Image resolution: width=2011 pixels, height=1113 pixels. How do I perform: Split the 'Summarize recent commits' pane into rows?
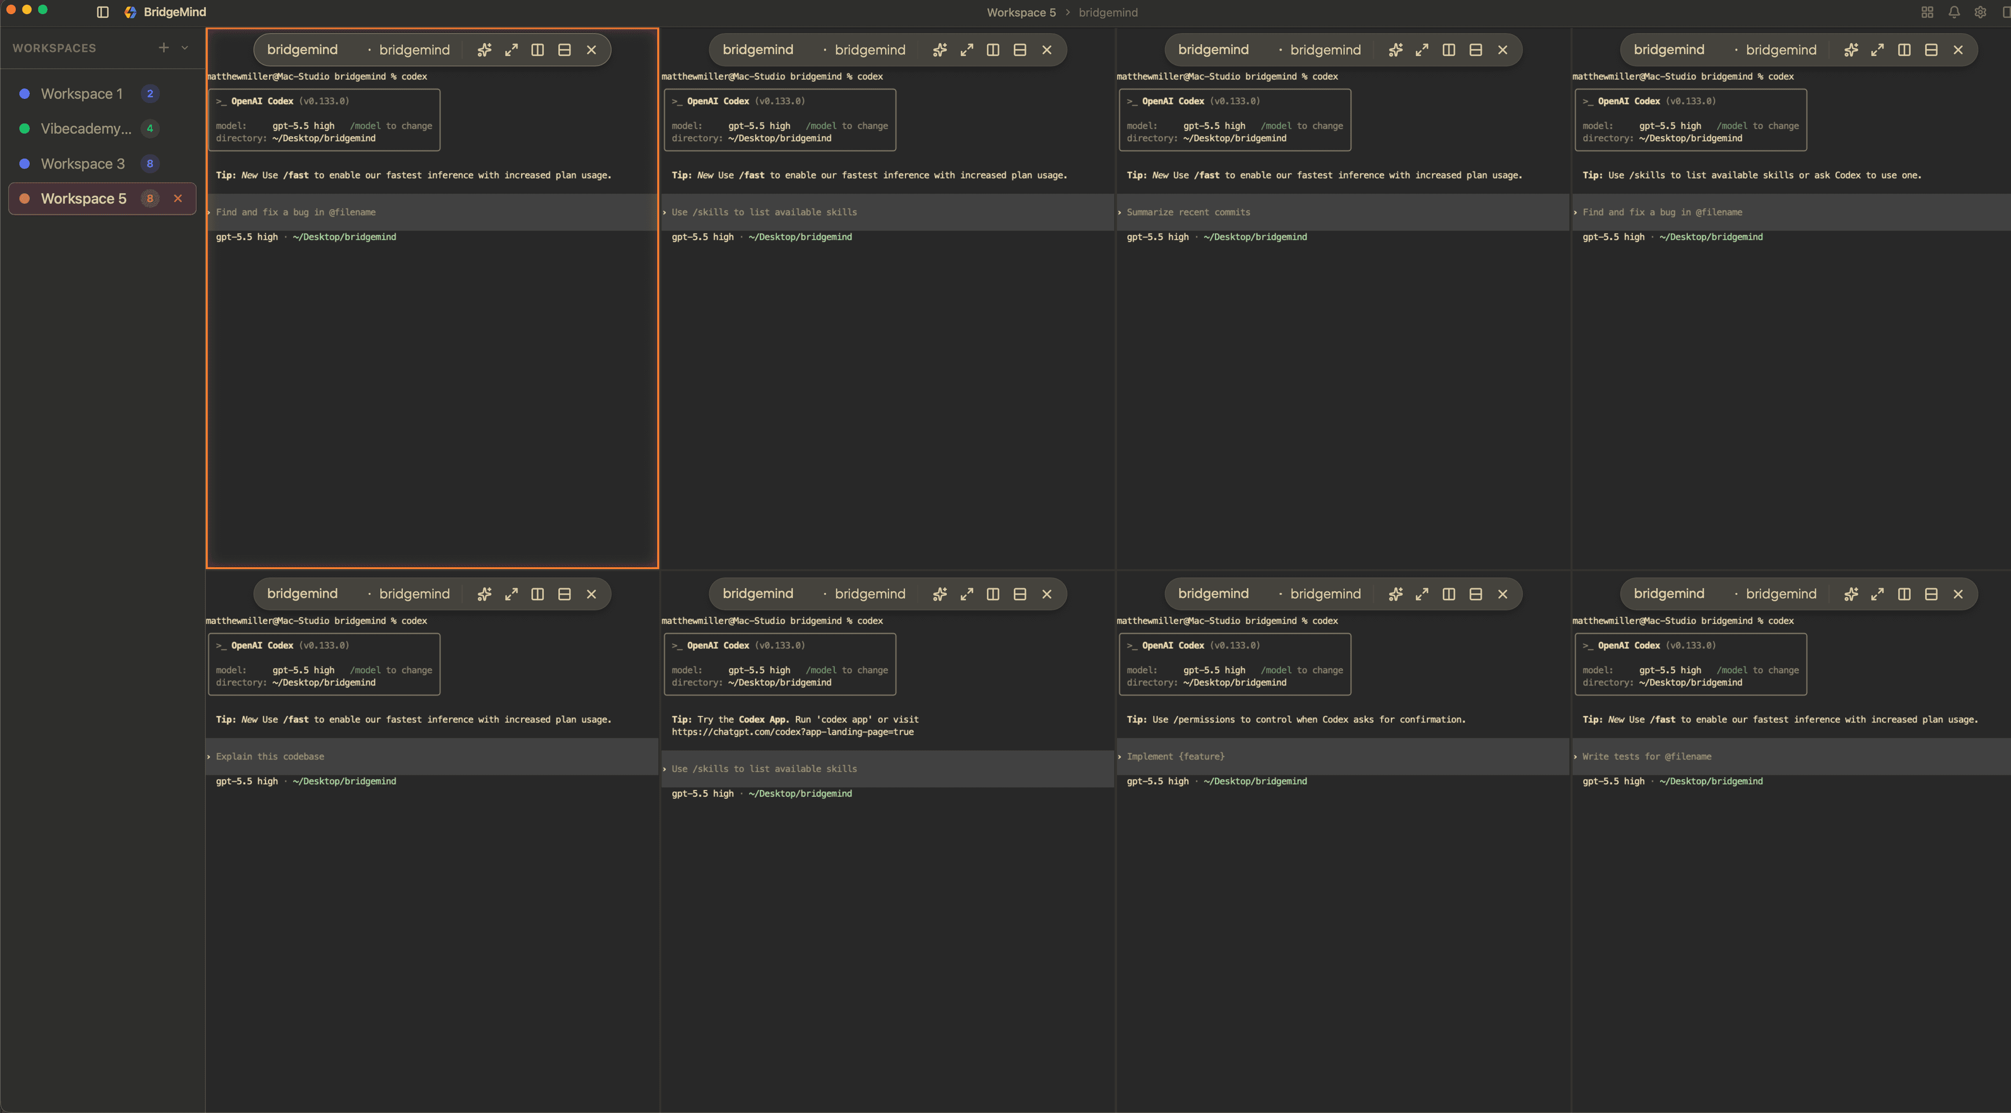click(1475, 50)
